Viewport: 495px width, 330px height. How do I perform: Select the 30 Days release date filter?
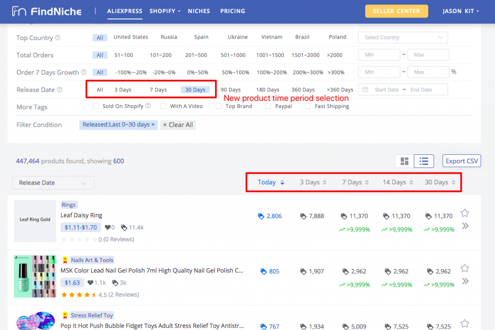(x=195, y=90)
